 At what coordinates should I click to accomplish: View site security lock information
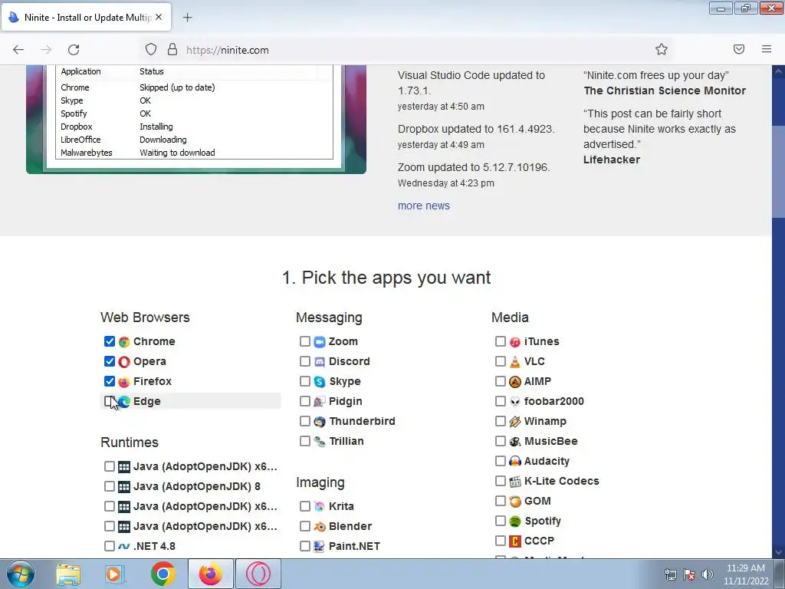[x=172, y=50]
